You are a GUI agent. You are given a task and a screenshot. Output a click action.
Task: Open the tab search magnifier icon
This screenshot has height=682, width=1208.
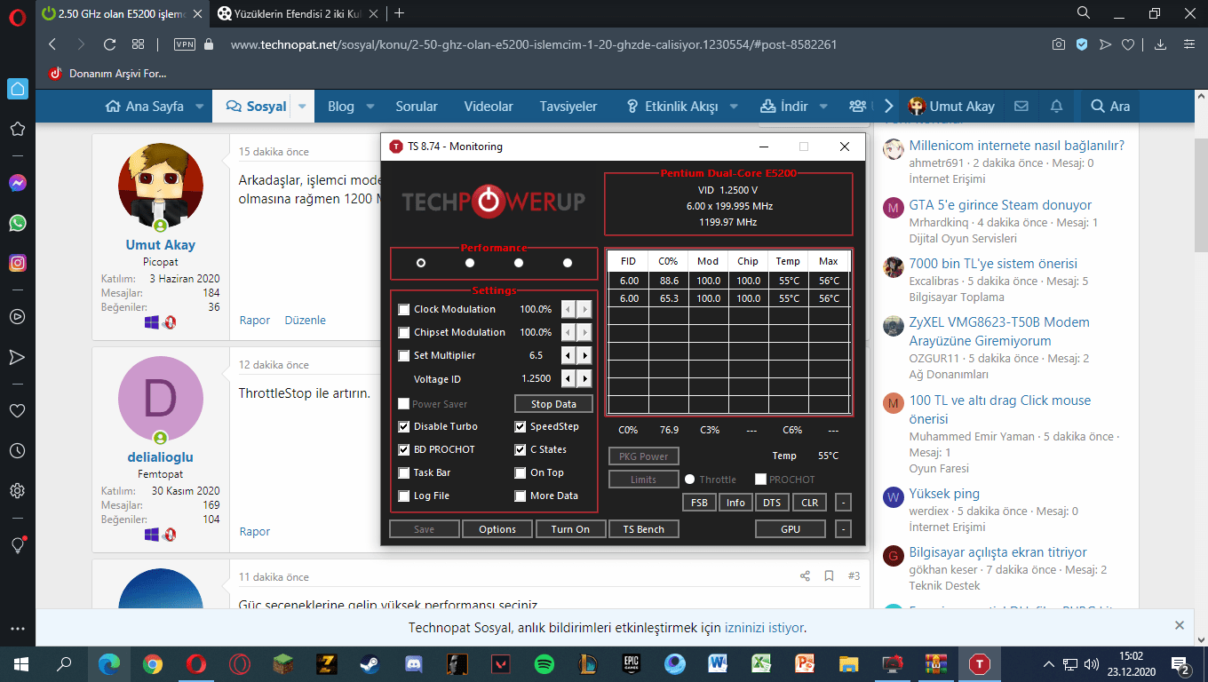[x=1083, y=13]
